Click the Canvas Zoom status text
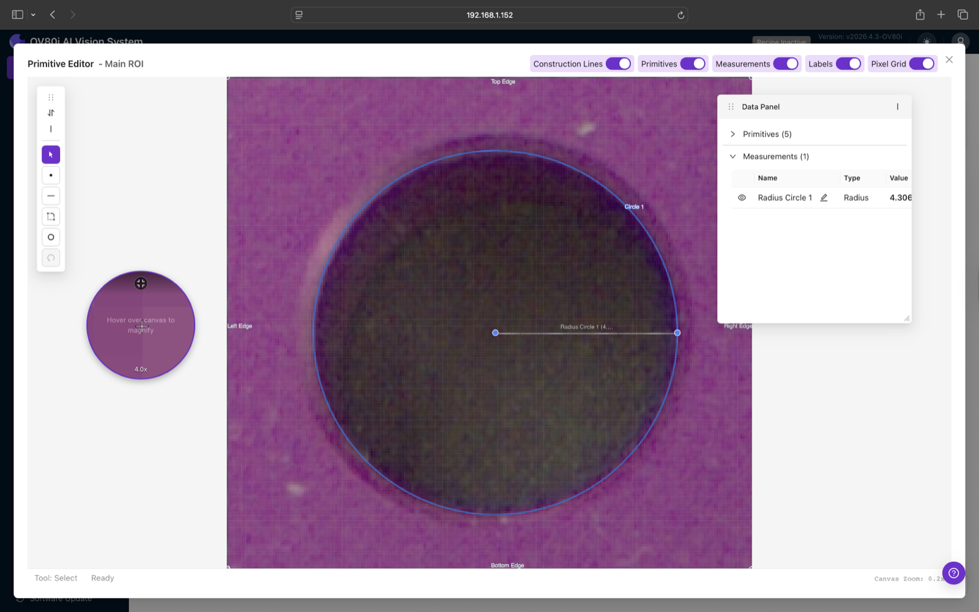This screenshot has width=979, height=612. point(909,578)
